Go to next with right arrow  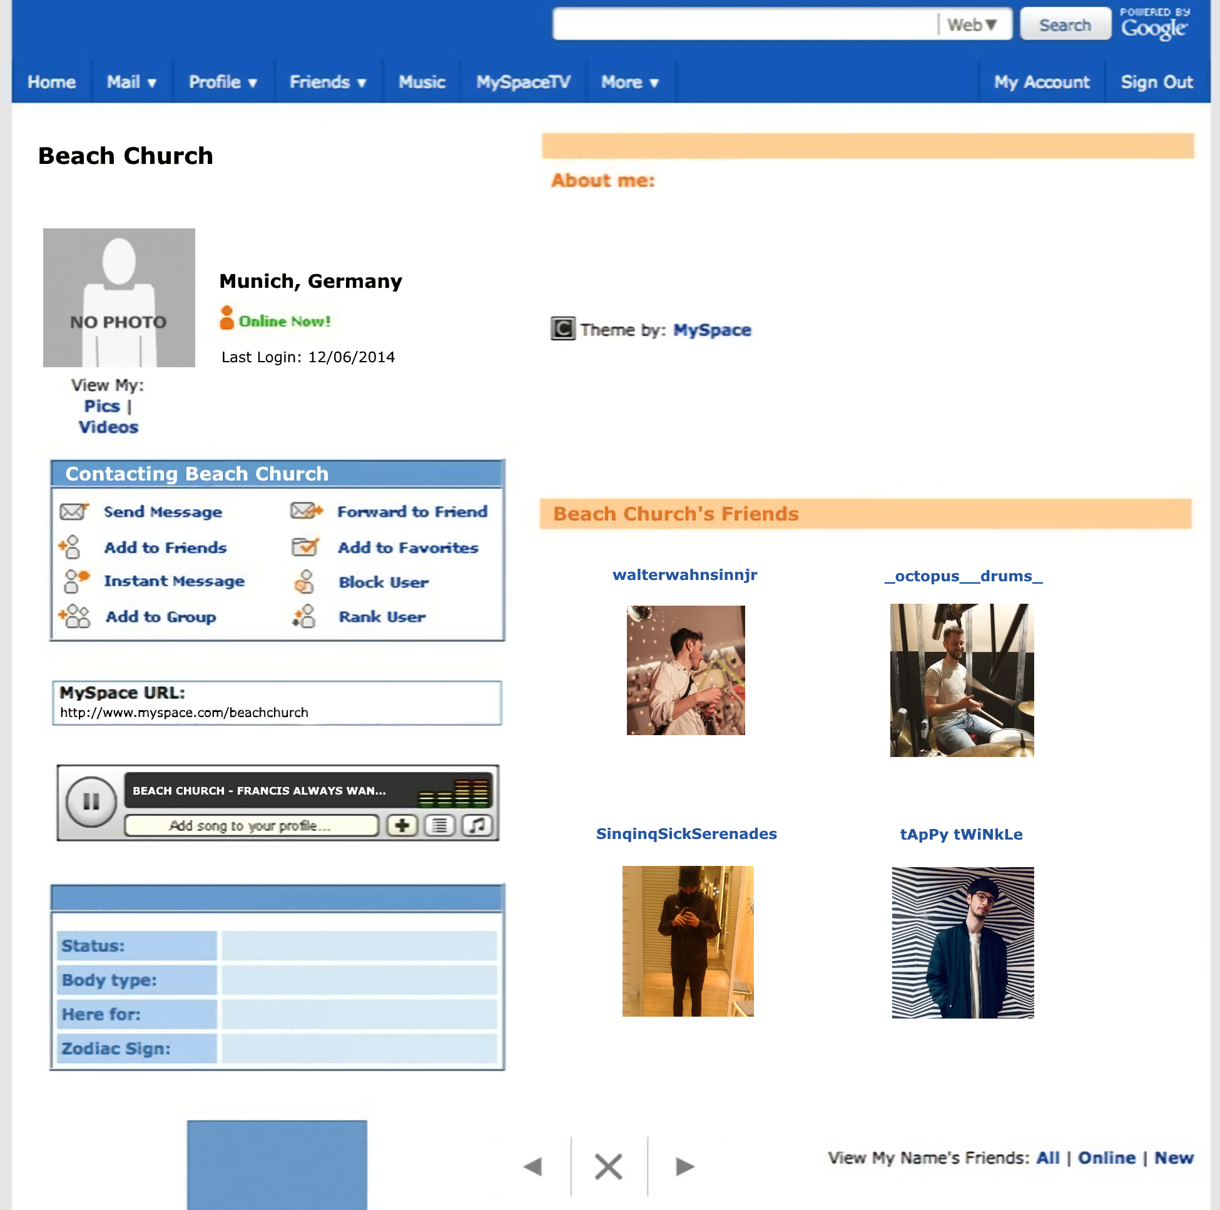click(x=684, y=1166)
